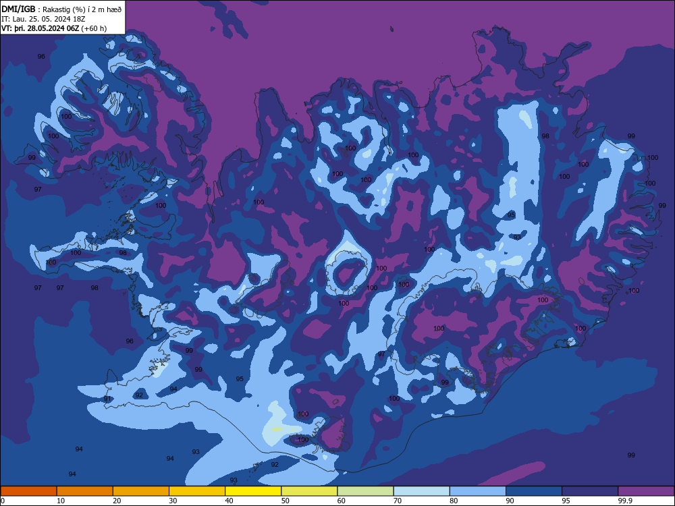Click the light green 60–70 legend swatch
The image size is (675, 506).
coord(365,491)
